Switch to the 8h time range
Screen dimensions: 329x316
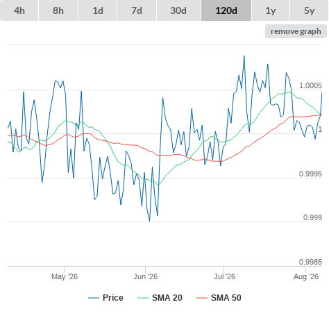point(58,10)
